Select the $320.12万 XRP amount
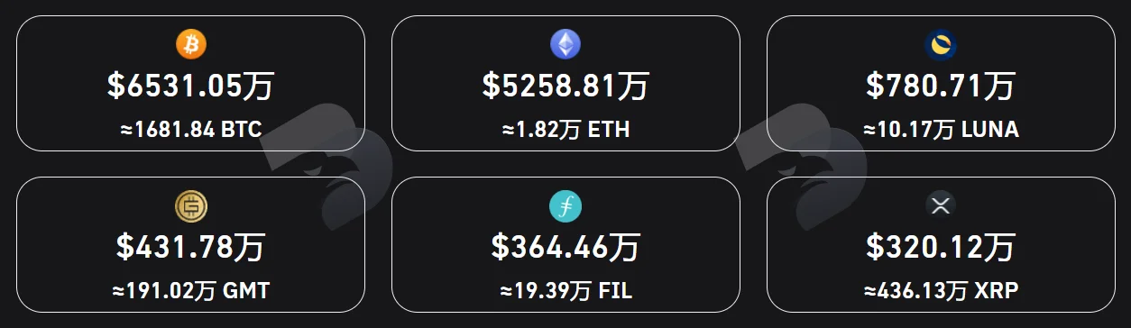 (x=941, y=248)
